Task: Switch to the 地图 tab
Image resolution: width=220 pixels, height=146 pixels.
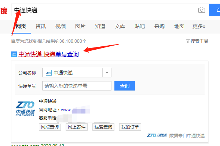Action: [x=179, y=26]
